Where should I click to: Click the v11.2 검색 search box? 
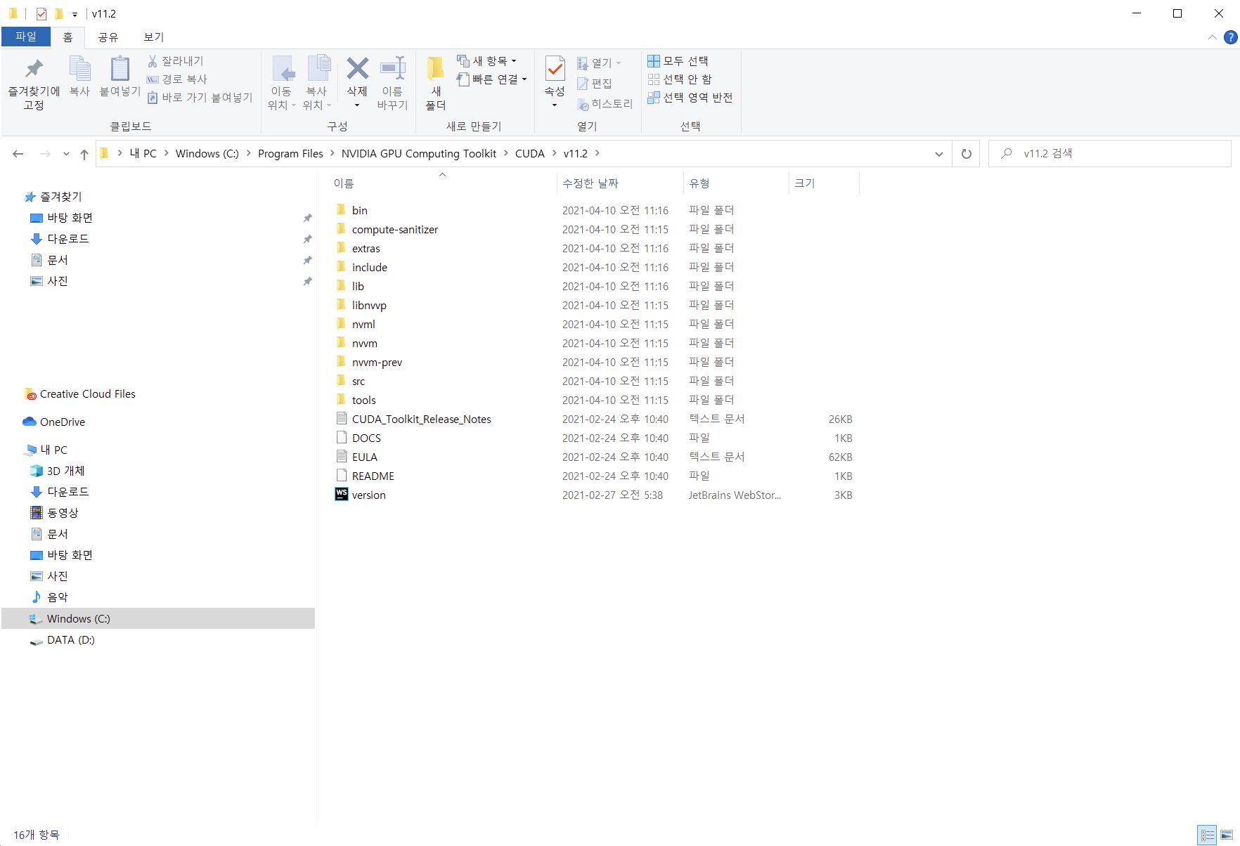point(1110,154)
